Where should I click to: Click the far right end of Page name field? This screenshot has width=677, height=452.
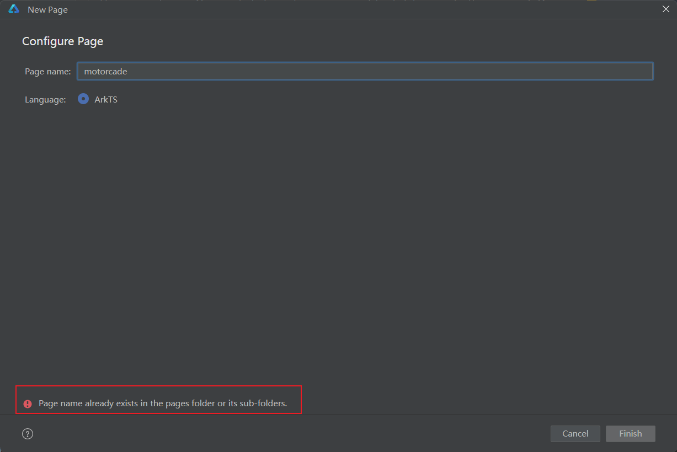pyautogui.click(x=646, y=71)
